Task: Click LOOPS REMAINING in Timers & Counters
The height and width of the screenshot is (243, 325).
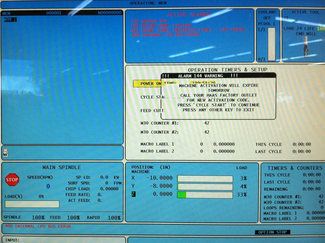Action: 294,208
